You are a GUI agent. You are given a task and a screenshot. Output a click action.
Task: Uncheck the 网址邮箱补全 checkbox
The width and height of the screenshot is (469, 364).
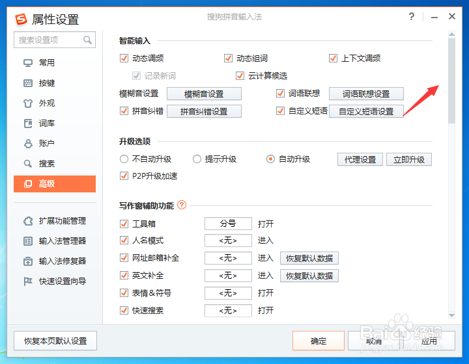pyautogui.click(x=124, y=258)
